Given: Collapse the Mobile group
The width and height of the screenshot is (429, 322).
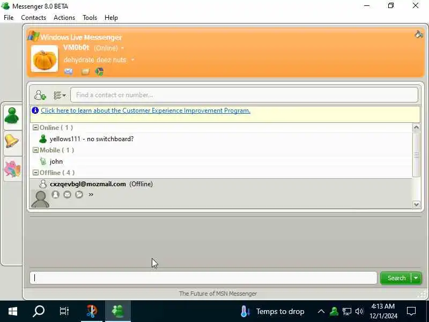Looking at the screenshot, I should 35,150.
